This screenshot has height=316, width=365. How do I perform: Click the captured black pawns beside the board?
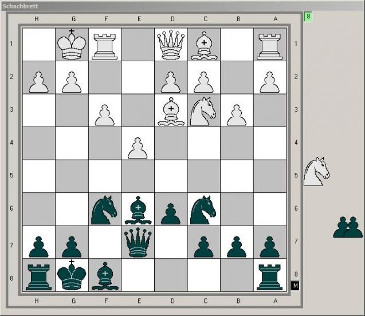(348, 227)
